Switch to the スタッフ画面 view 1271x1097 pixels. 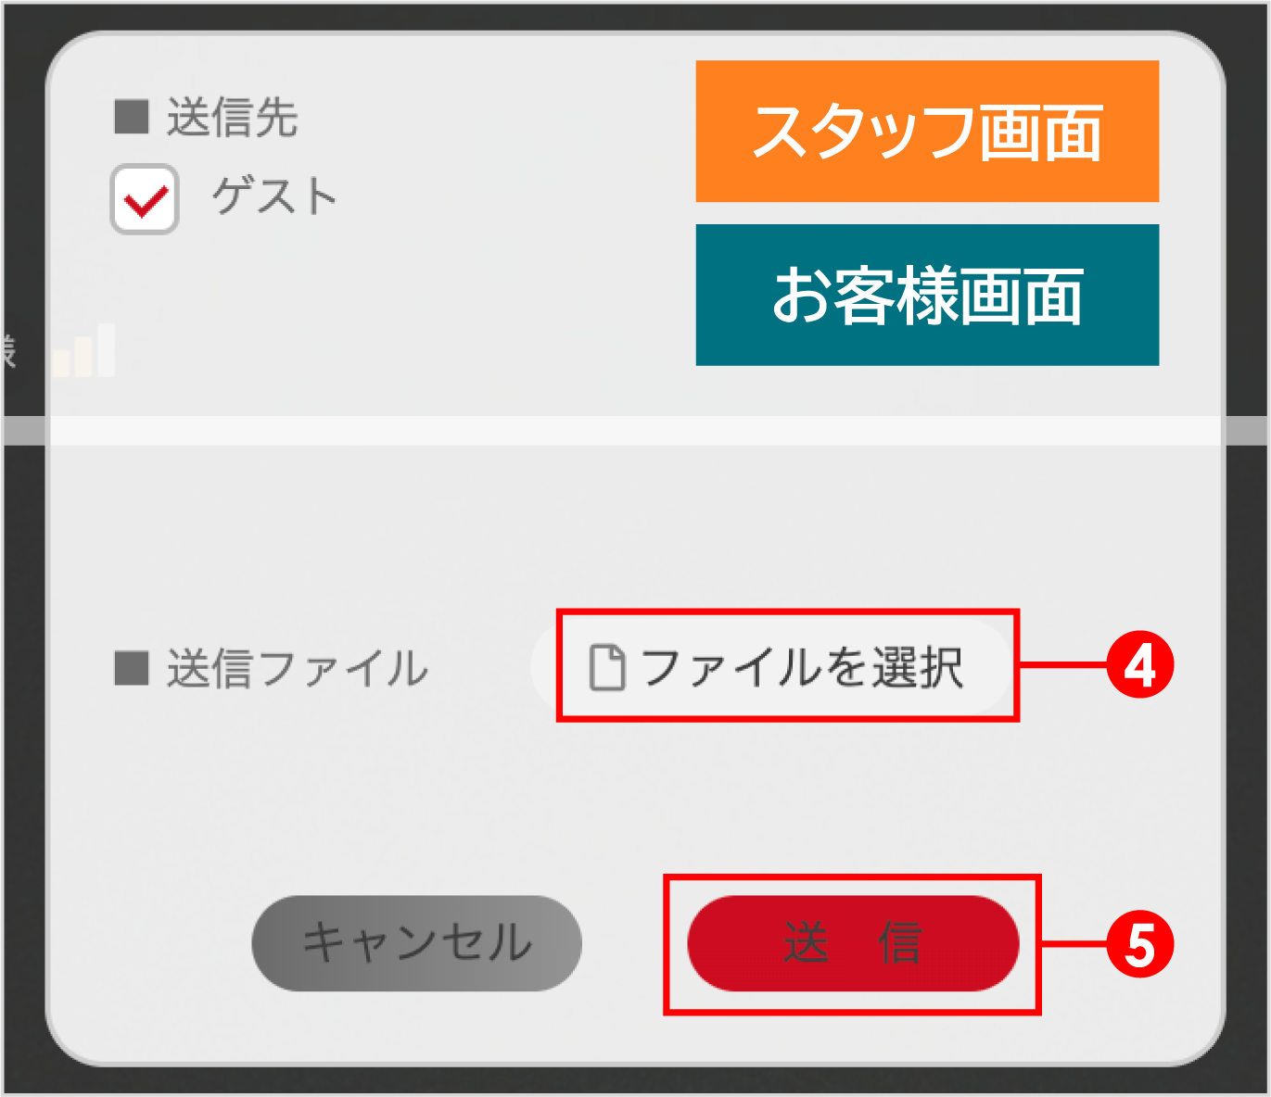click(x=926, y=131)
